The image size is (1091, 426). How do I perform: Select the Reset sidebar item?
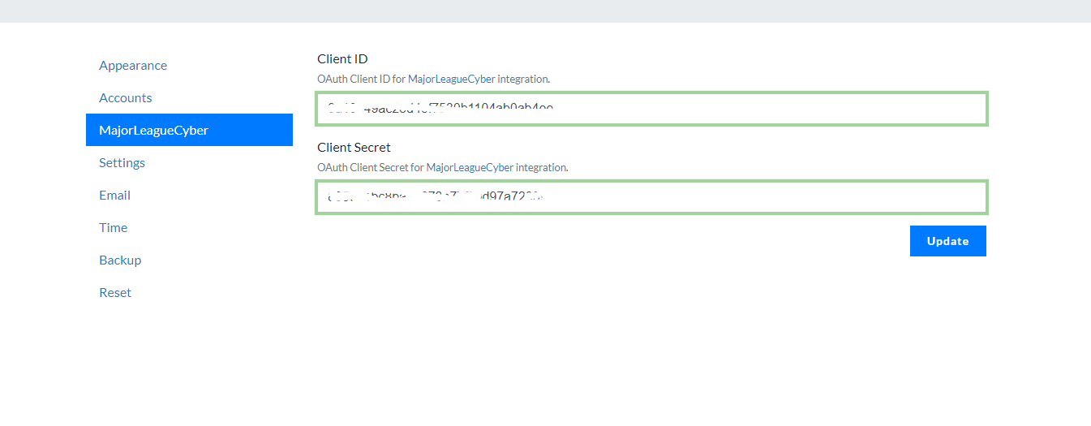click(115, 293)
